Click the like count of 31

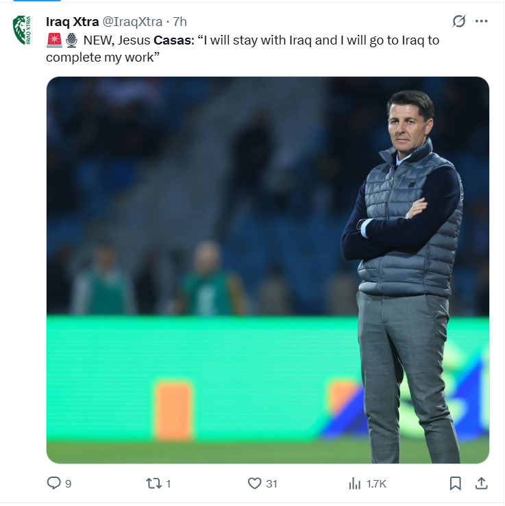[x=271, y=483]
